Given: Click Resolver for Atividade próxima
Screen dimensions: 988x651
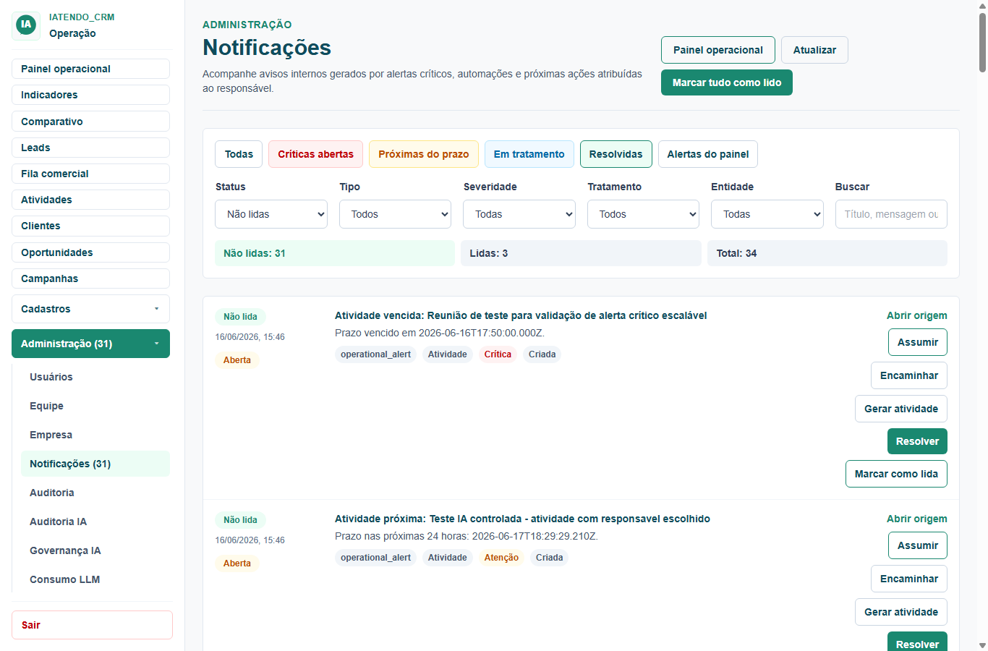Looking at the screenshot, I should [x=917, y=643].
